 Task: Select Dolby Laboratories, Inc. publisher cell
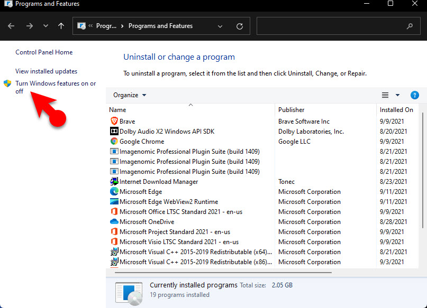click(311, 132)
